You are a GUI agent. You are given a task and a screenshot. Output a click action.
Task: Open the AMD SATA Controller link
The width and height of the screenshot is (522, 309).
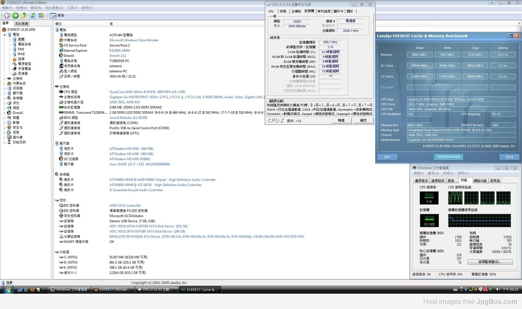[125, 206]
